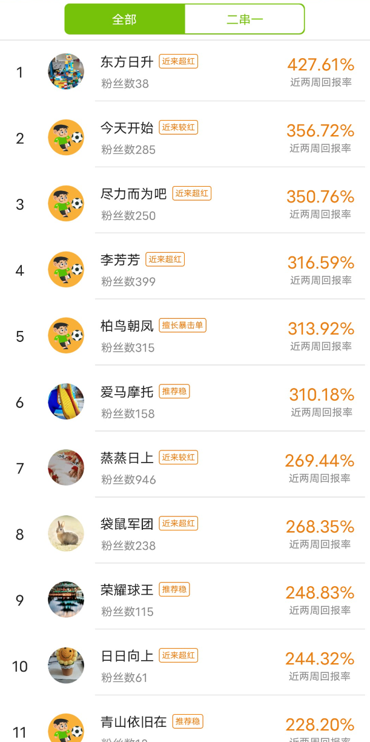This screenshot has height=742, width=370.
Task: Tap 李芳芳's football cartoon avatar
Action: (66, 270)
